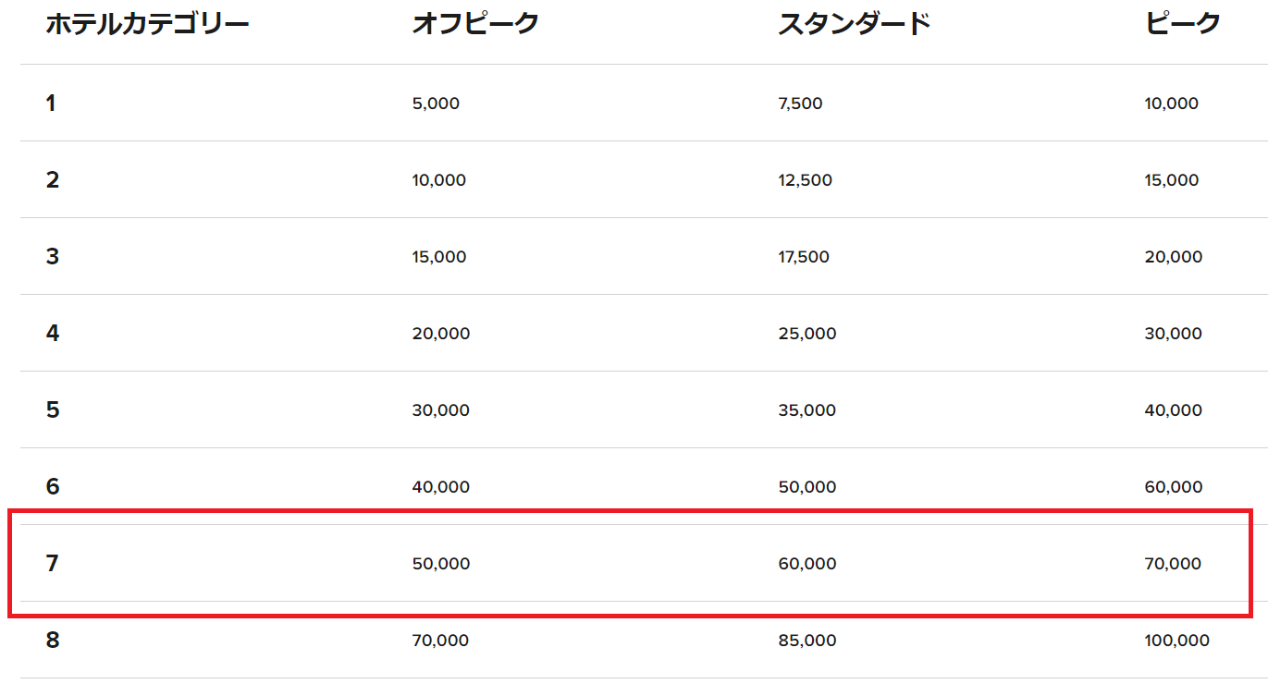Click category 6's 40,000 off-peak value
Image resolution: width=1268 pixels, height=696 pixels.
click(440, 487)
